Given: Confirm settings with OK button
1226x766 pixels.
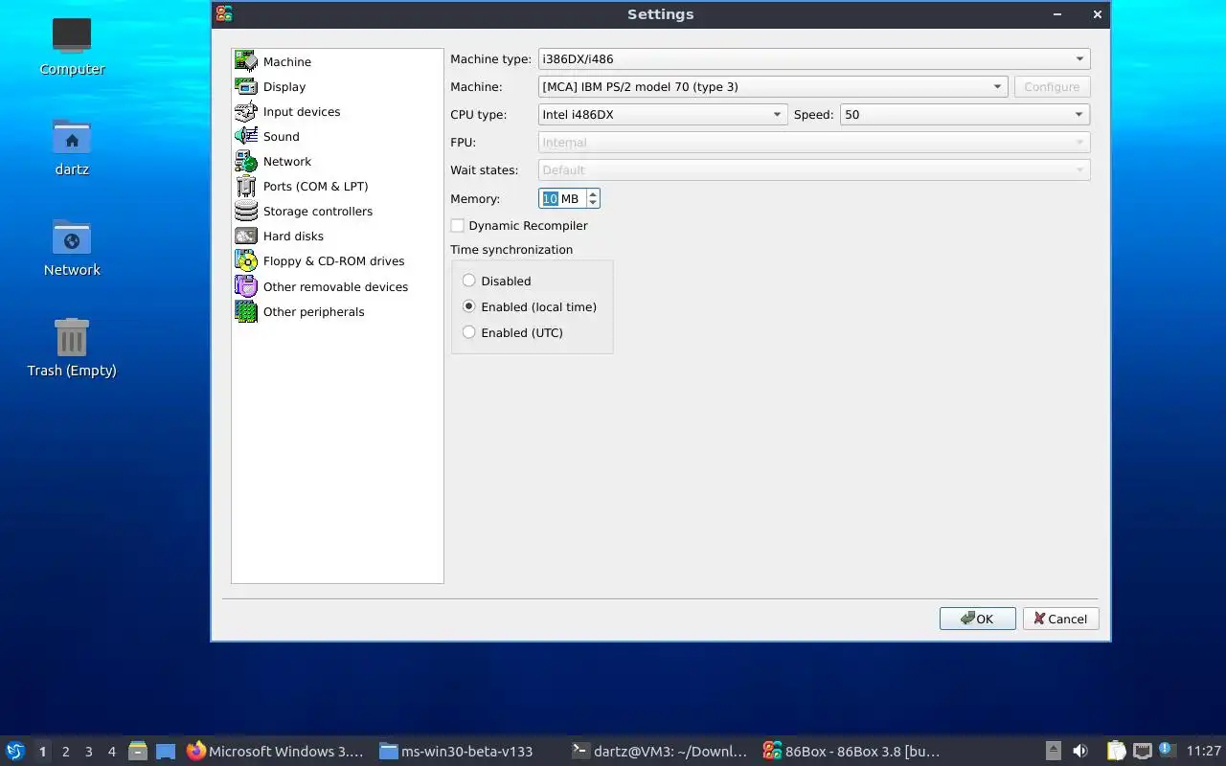Looking at the screenshot, I should tap(977, 619).
